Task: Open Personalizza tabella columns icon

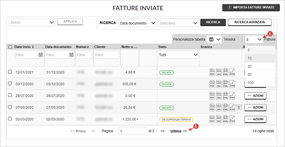Action: click(214, 39)
